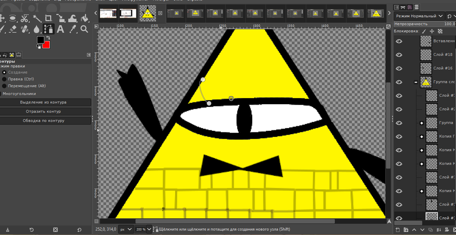The width and height of the screenshot is (456, 235).
Task: Select the Ellipse Select tool
Action: click(13, 17)
